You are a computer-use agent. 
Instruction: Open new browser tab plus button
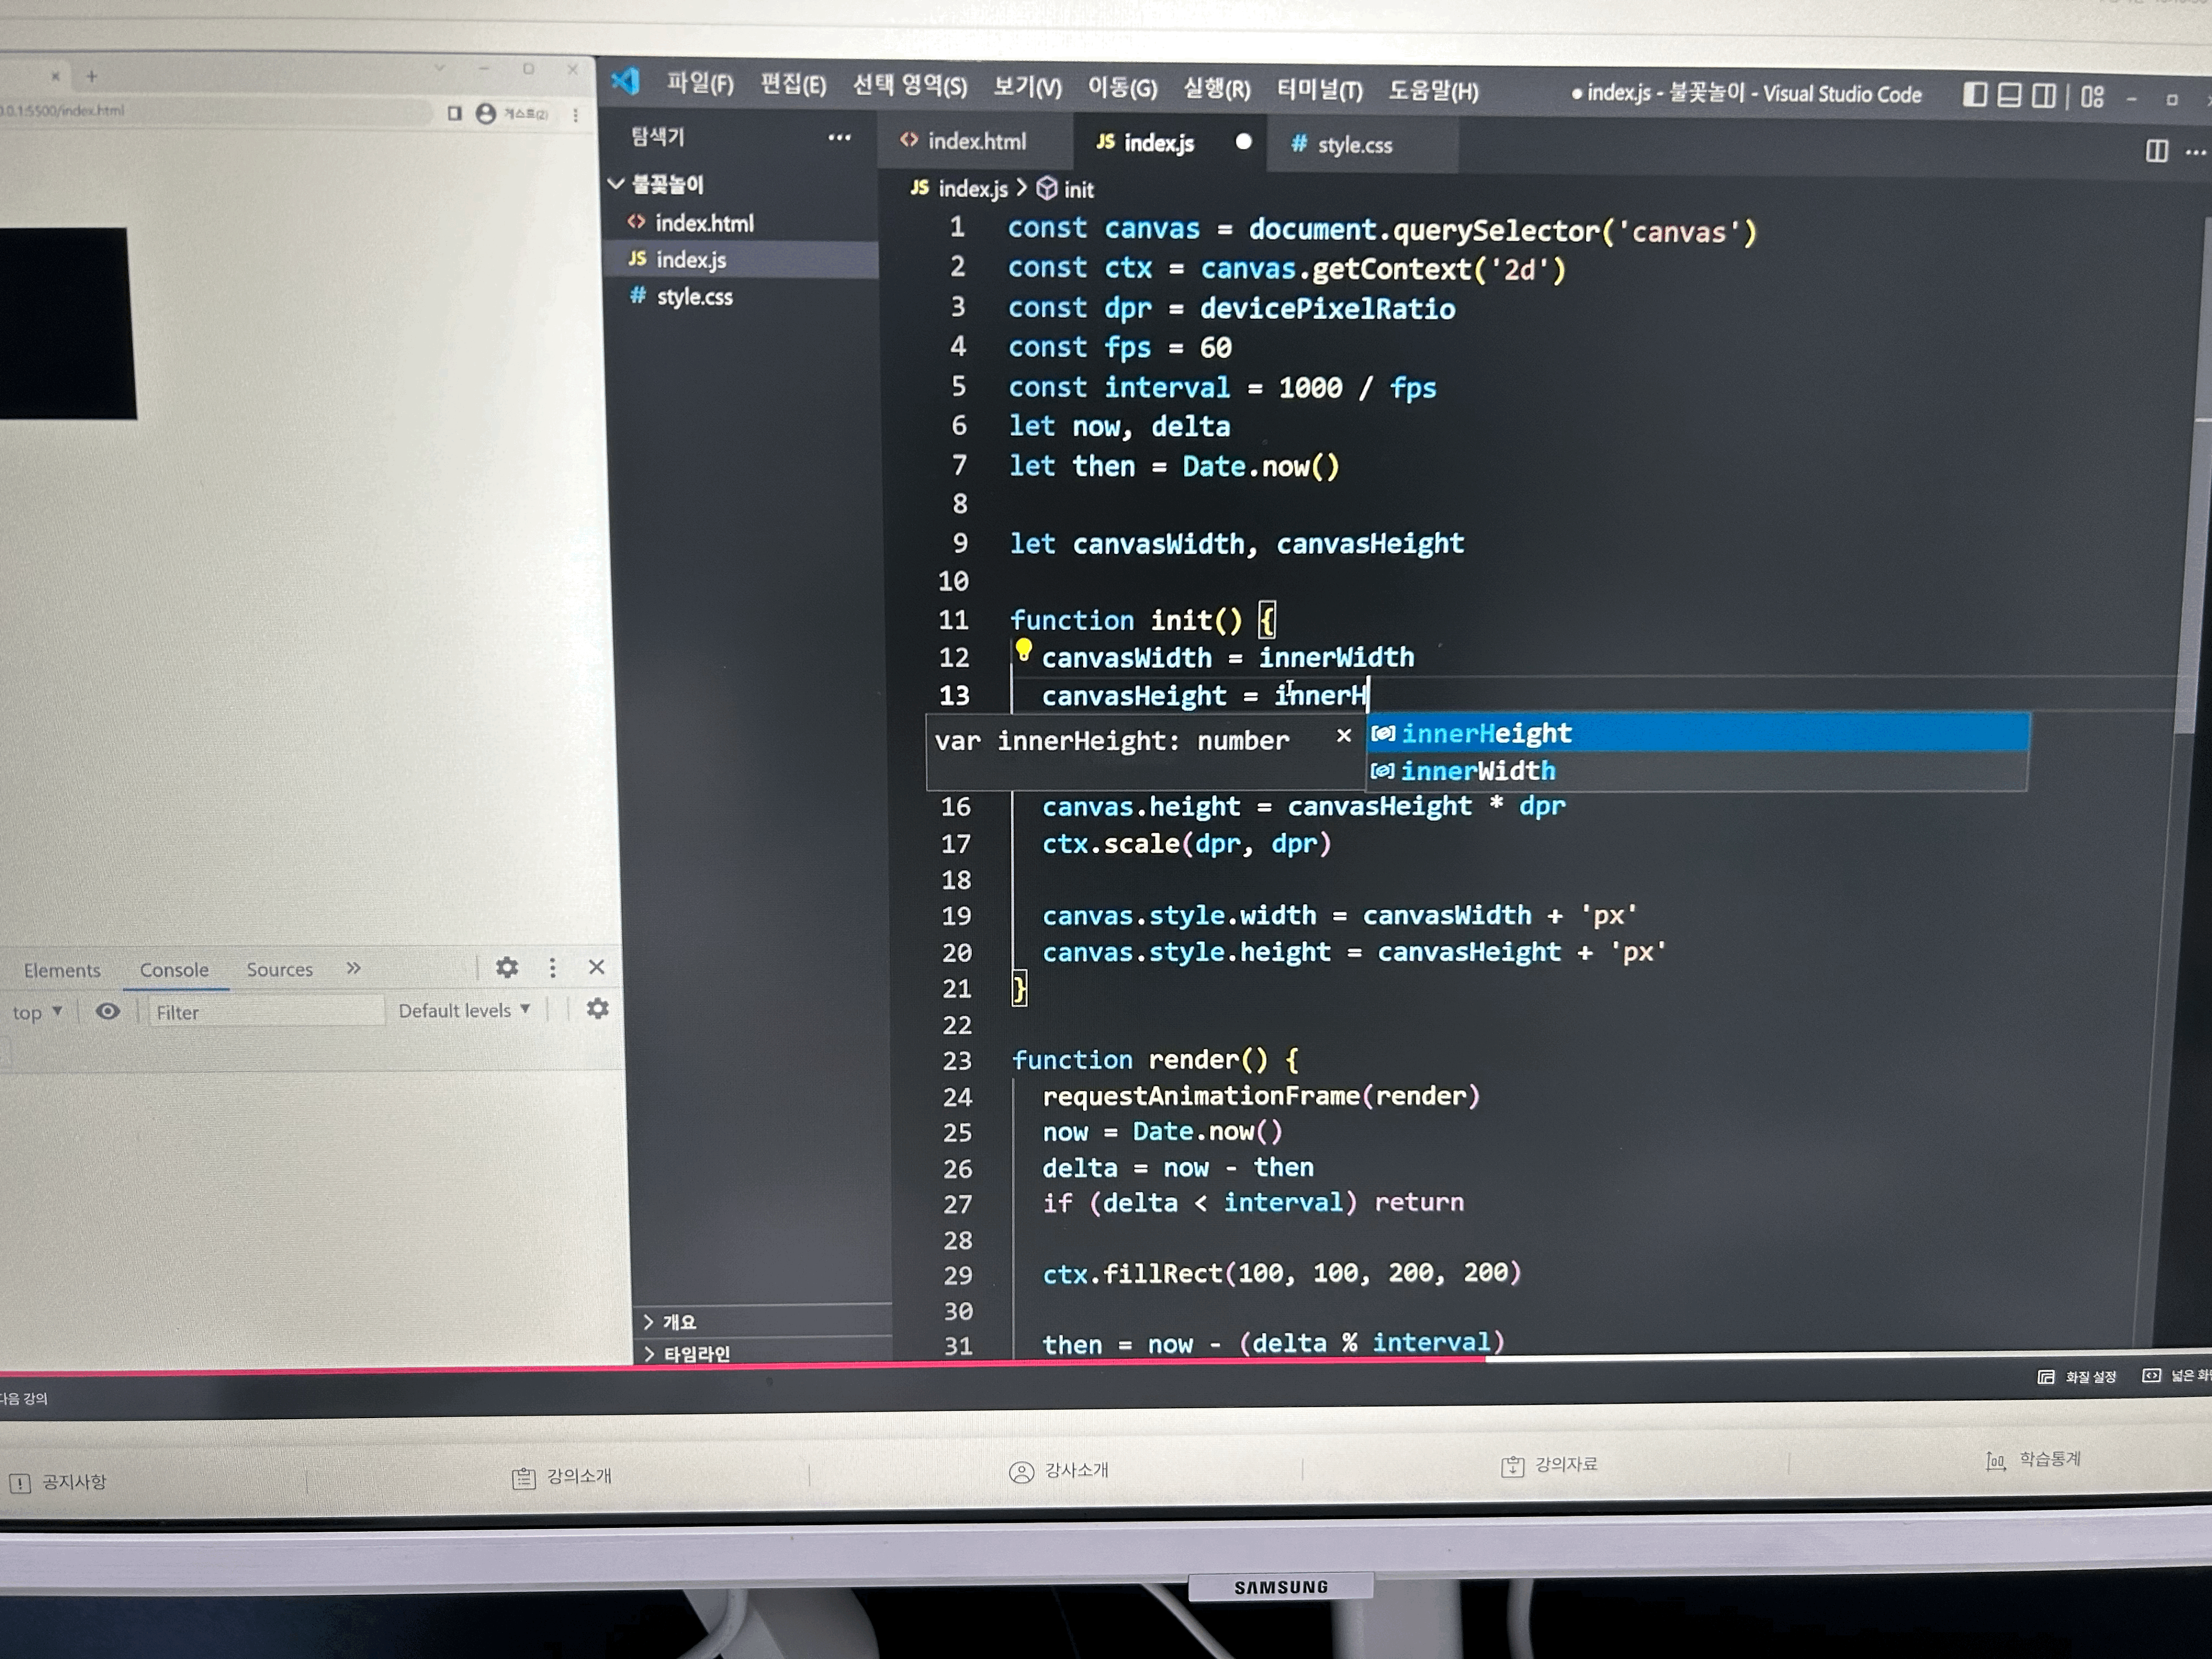(92, 76)
